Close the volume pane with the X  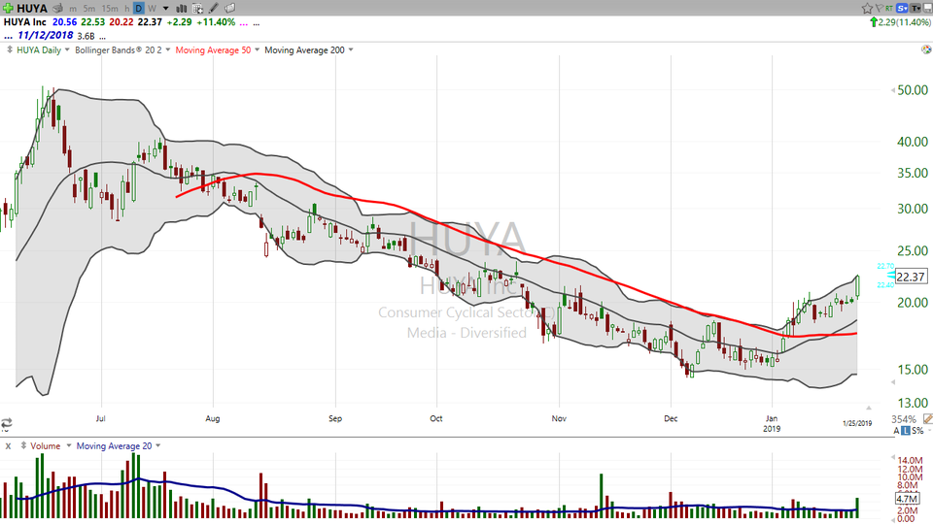[x=8, y=445]
